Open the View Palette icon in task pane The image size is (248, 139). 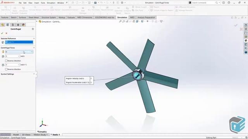(246, 37)
